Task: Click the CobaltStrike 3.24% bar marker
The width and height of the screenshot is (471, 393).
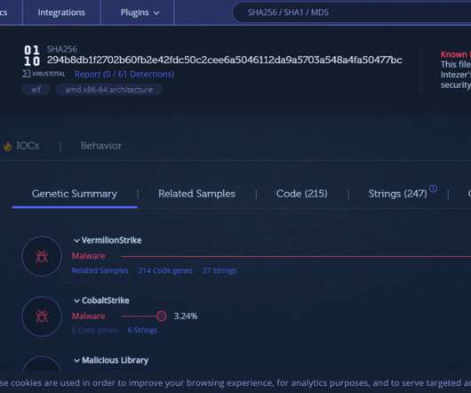Action: 162,316
